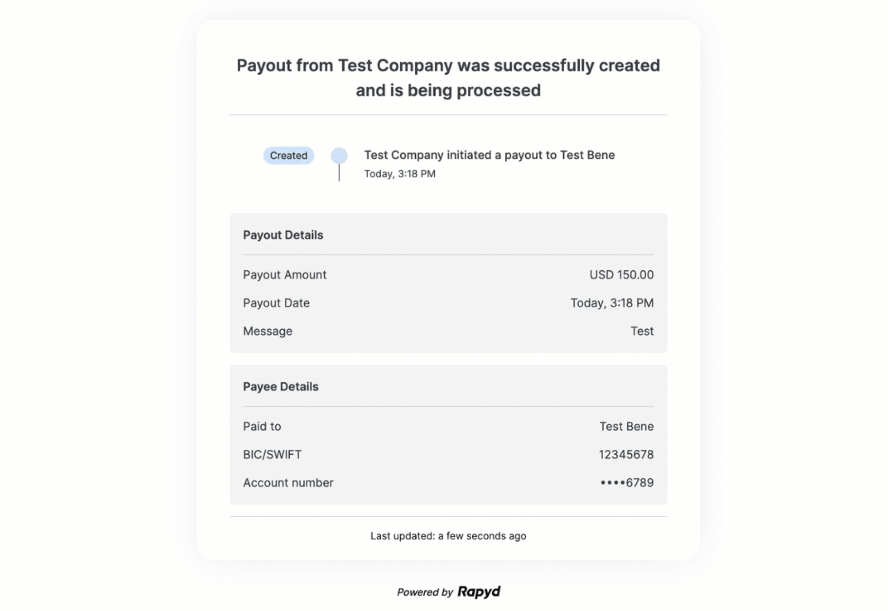Click the USD 150.00 payout amount

pos(621,275)
